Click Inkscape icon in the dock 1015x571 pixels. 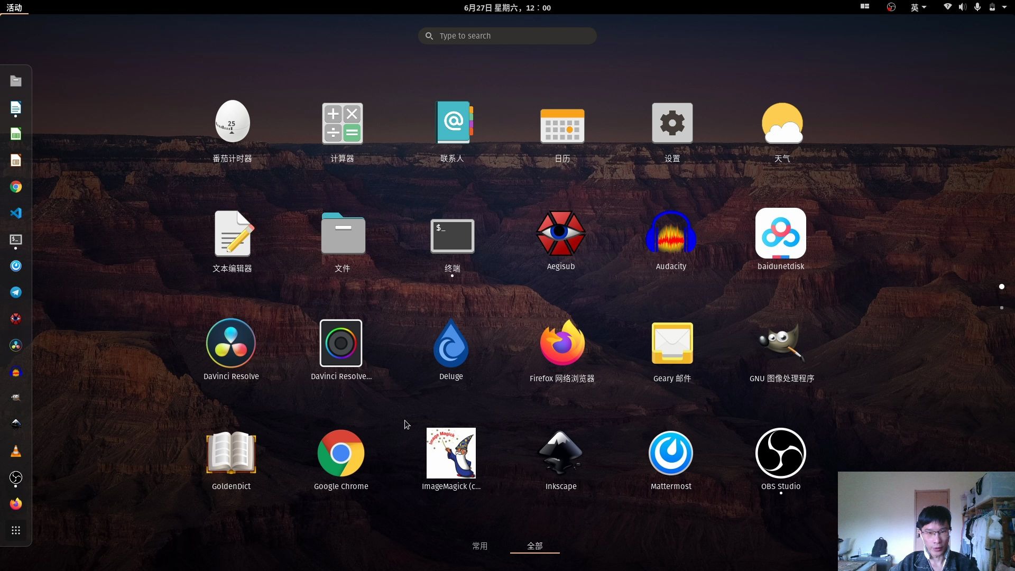coord(16,425)
